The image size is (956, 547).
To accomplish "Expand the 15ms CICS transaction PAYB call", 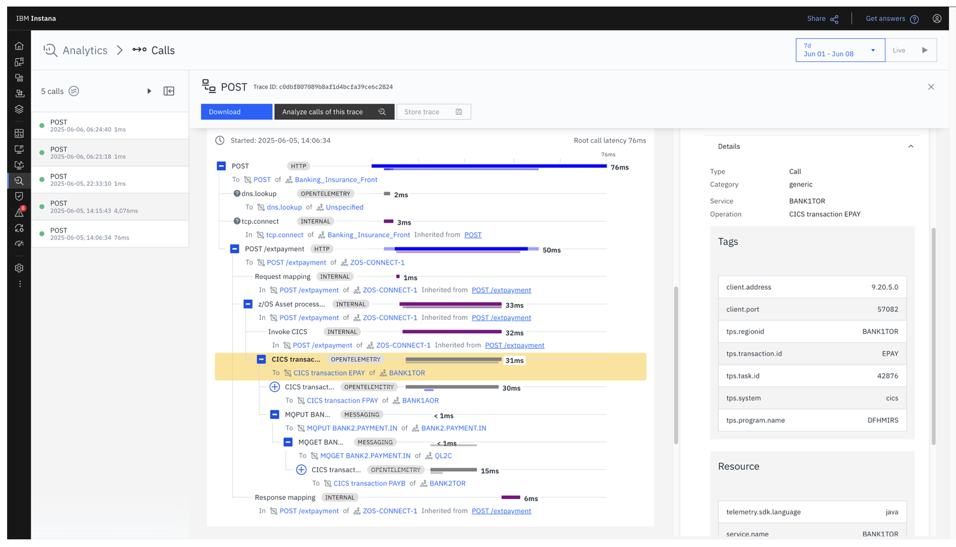I will coord(301,470).
